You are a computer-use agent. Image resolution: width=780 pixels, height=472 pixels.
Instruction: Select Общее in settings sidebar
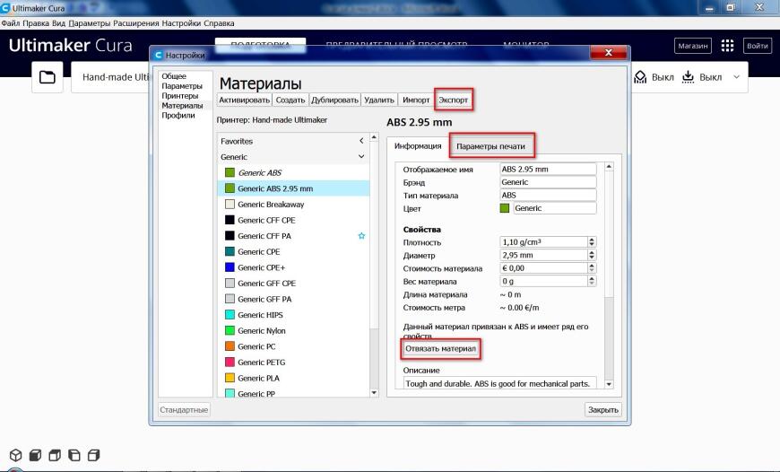pyautogui.click(x=174, y=76)
